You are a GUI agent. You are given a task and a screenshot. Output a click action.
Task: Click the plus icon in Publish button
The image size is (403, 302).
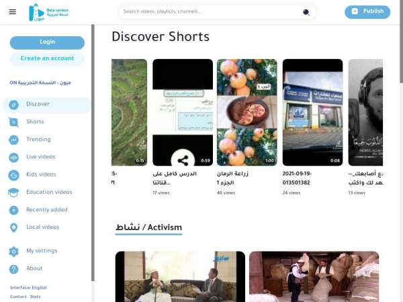tap(355, 11)
